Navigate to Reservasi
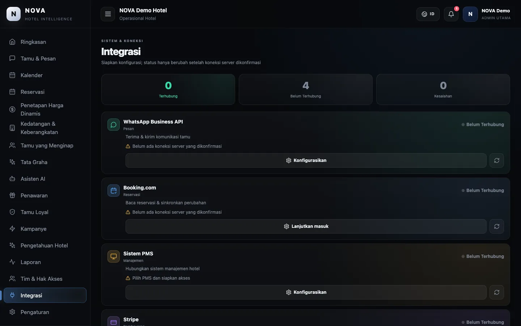521x326 pixels. click(45, 92)
